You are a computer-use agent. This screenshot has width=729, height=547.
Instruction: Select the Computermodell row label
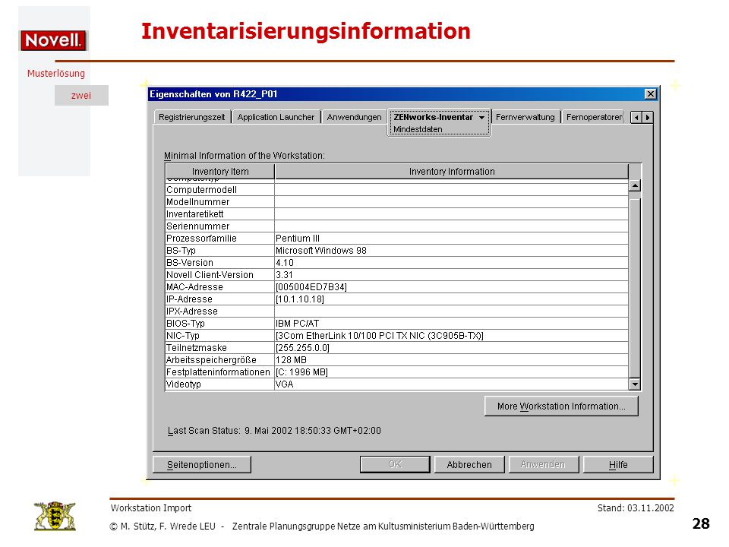tap(202, 190)
